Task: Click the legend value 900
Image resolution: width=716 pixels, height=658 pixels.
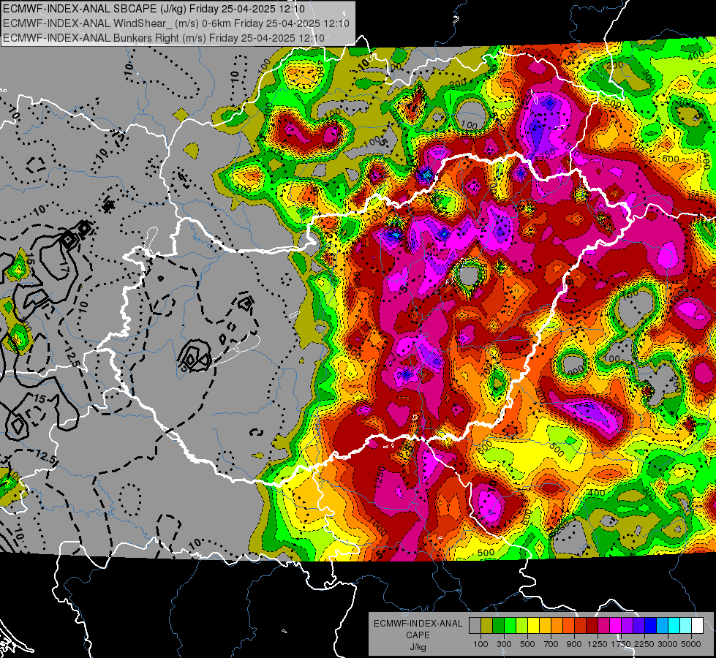Action: tap(574, 644)
